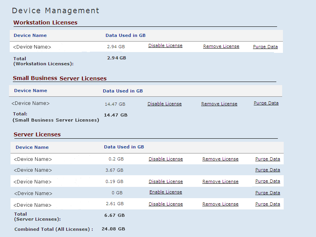Image resolution: width=316 pixels, height=237 pixels.
Task: Disable license for server using 0.2 GB
Action: [165, 159]
